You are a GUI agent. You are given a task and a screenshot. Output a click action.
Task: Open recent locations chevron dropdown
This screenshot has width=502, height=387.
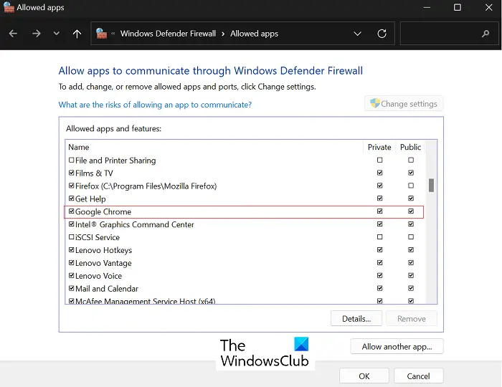click(57, 33)
